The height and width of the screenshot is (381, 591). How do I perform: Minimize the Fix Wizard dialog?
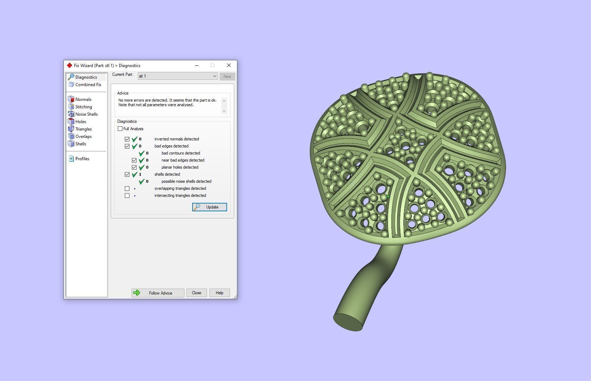click(x=197, y=65)
